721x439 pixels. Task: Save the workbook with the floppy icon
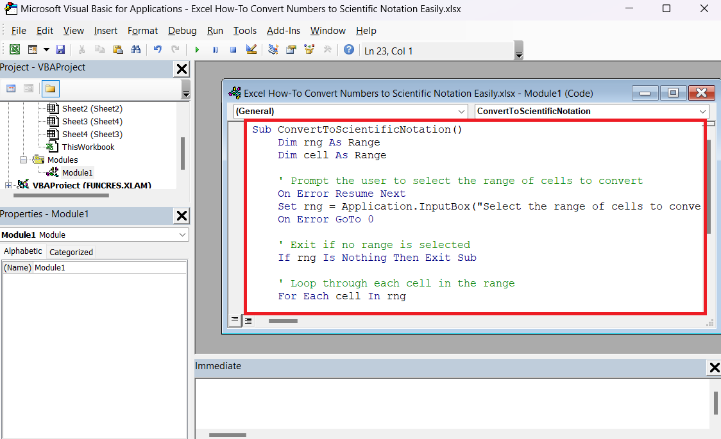point(60,49)
